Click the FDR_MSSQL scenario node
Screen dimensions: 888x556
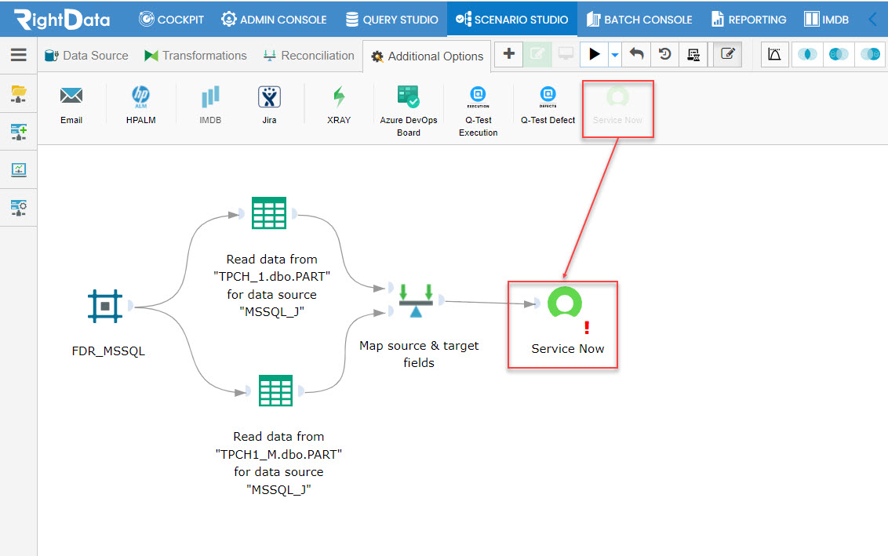coord(105,307)
